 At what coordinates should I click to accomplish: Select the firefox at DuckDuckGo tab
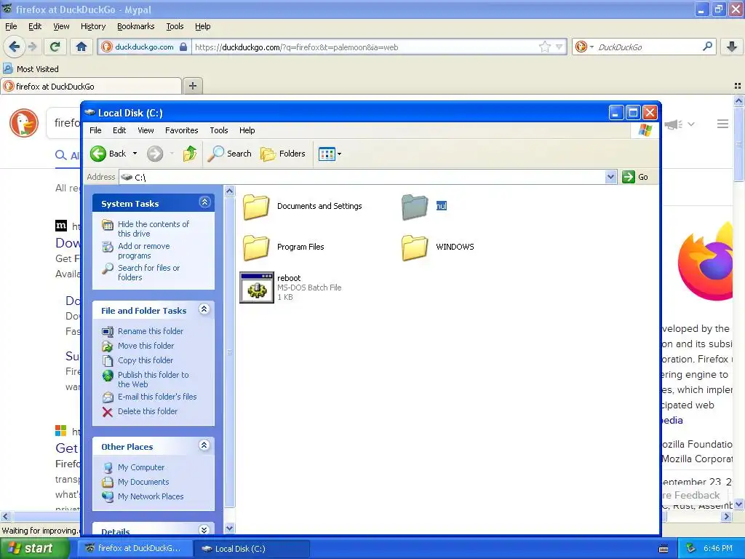(91, 86)
